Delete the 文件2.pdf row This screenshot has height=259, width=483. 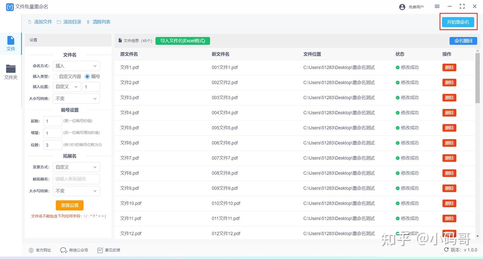click(449, 83)
